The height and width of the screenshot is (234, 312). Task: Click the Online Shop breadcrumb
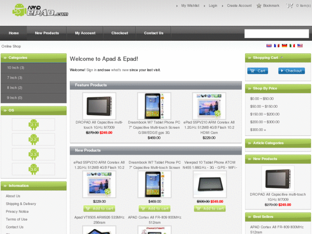pos(11,46)
